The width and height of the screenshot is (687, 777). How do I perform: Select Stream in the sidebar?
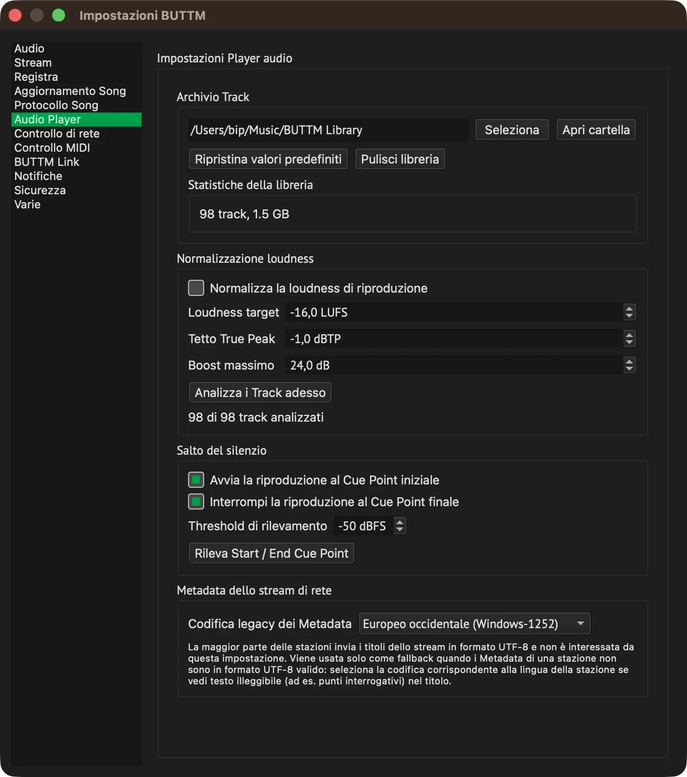76,63
